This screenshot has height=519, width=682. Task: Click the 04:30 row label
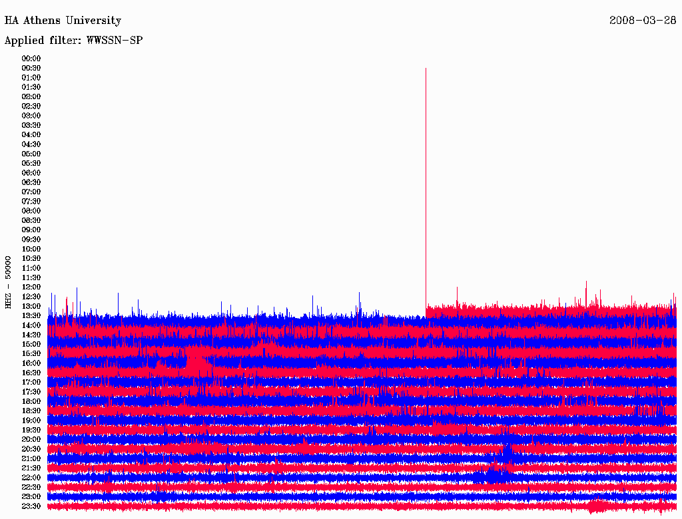(31, 144)
